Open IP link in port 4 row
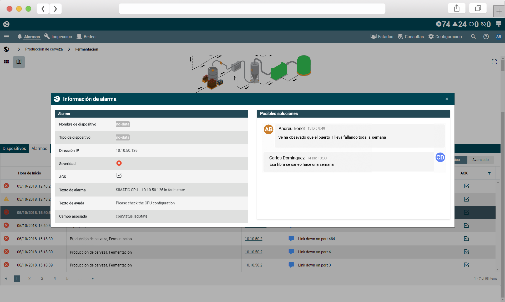505x302 pixels. pyautogui.click(x=254, y=252)
